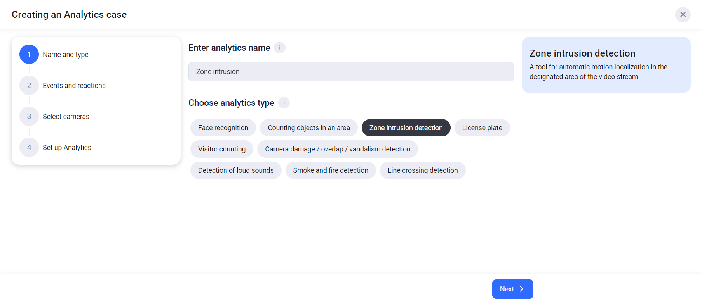Screen dimensions: 702x303
Task: Select Face recognition analytics type
Action: (x=223, y=128)
